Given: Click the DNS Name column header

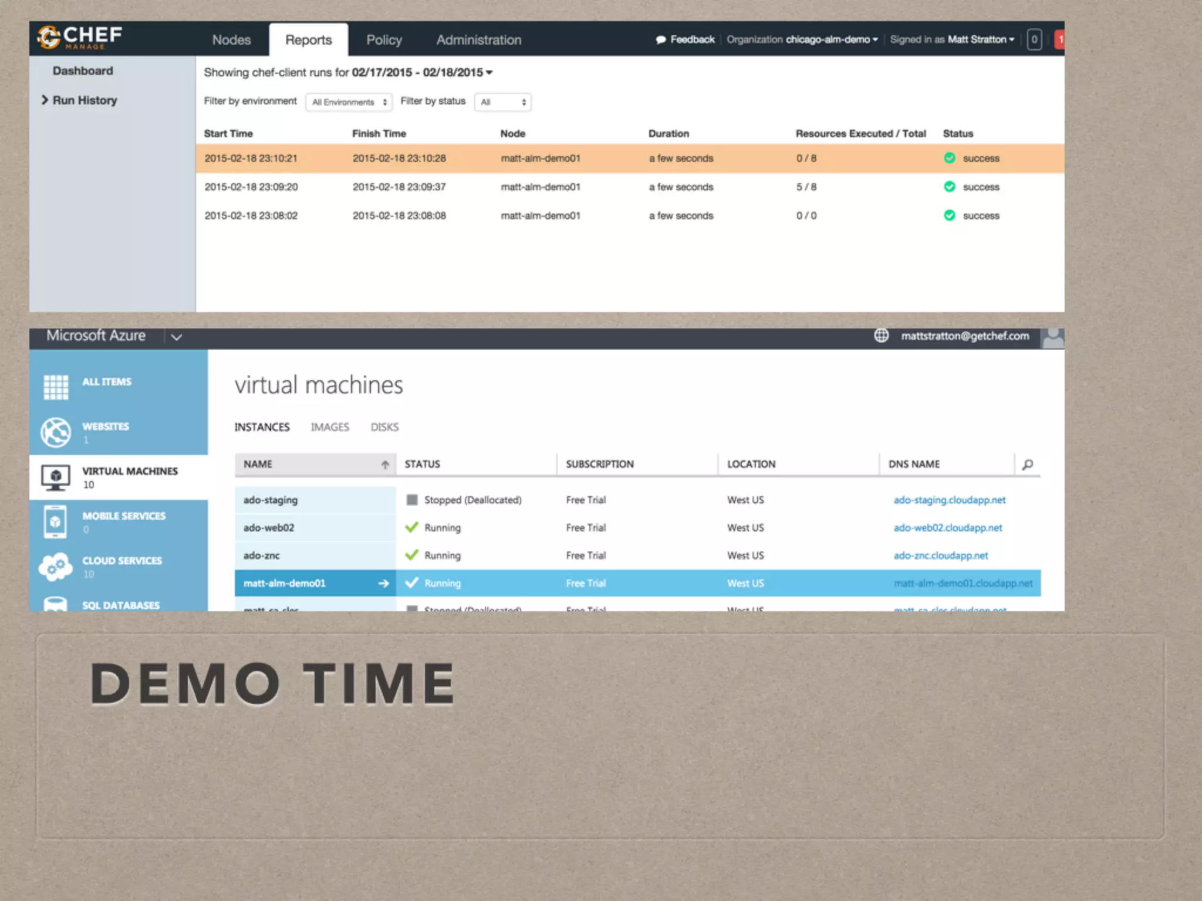Looking at the screenshot, I should coord(914,464).
